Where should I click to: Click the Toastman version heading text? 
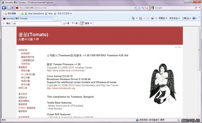87,56
